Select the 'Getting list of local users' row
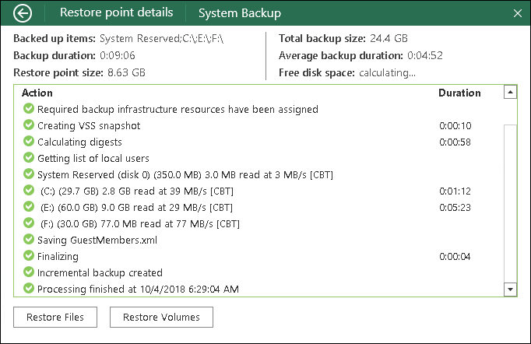The width and height of the screenshot is (531, 344). (x=259, y=158)
